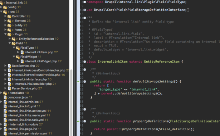The height and width of the screenshot is (136, 220).
Task: Click the EntityReferenceSelection folder icon
Action: pyautogui.click(x=14, y=39)
